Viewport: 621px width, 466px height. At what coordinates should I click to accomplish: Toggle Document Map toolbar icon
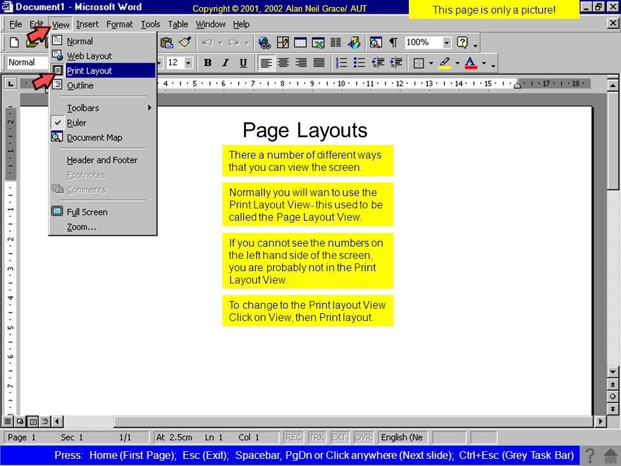pyautogui.click(x=375, y=43)
